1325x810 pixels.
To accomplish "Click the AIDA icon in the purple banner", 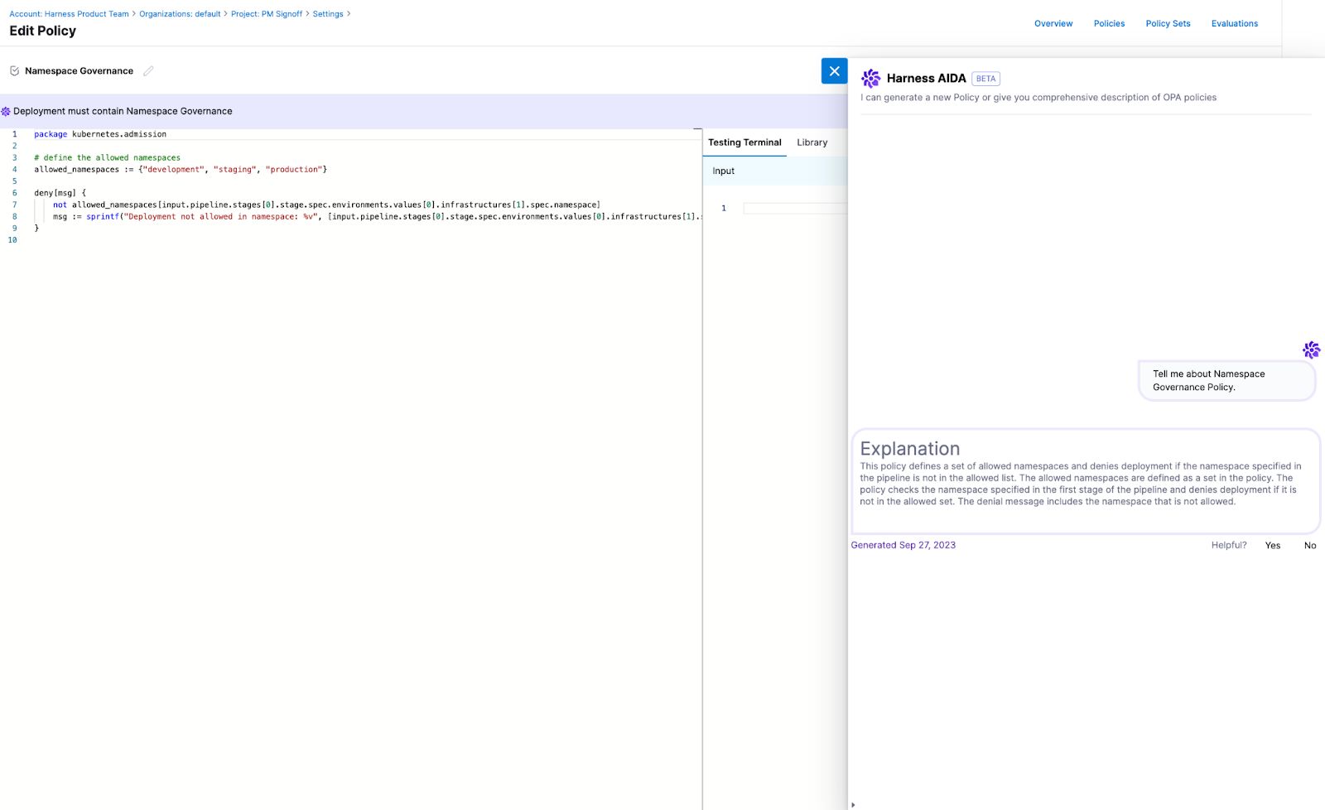I will (6, 112).
